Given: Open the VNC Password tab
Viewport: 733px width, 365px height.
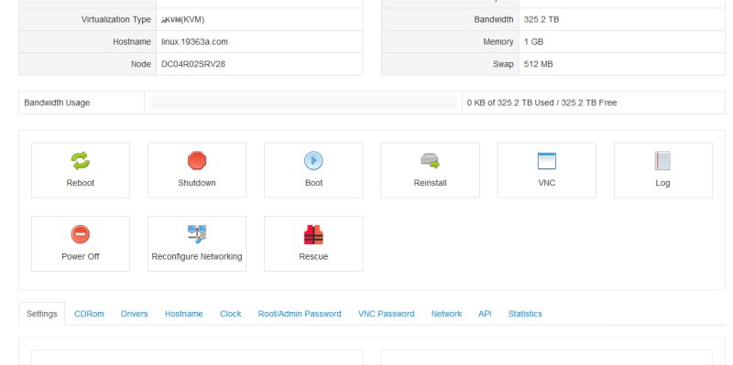Looking at the screenshot, I should pos(386,314).
